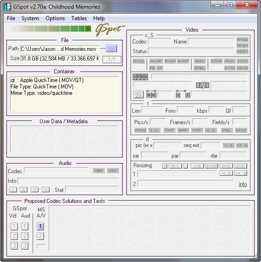Open the File menu

[11, 18]
